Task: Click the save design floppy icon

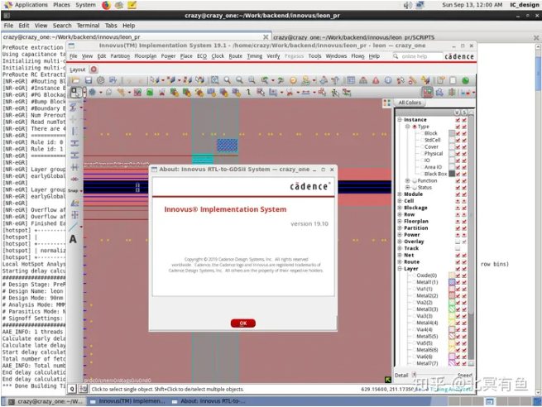Action: pyautogui.click(x=89, y=80)
